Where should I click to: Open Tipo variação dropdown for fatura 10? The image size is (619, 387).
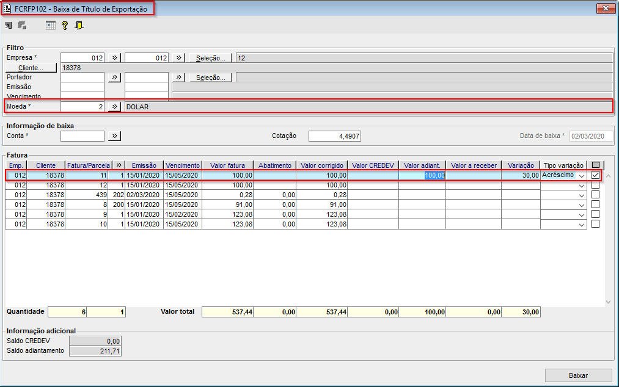pyautogui.click(x=582, y=225)
